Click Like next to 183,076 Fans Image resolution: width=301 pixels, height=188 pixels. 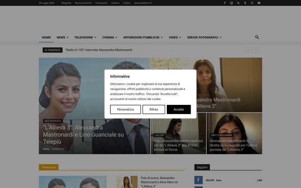(x=260, y=180)
